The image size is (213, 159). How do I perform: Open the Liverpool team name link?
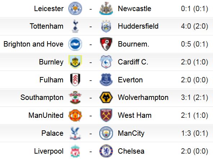pos(49,151)
